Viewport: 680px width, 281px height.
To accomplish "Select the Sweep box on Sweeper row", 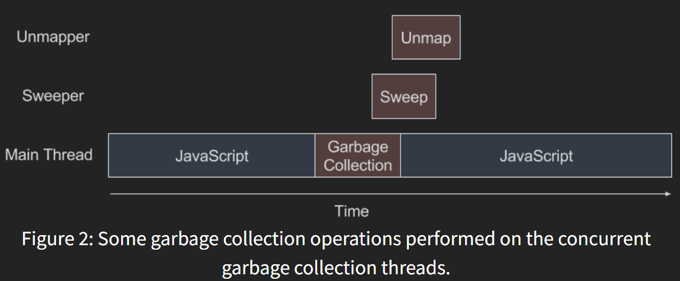I will (403, 96).
